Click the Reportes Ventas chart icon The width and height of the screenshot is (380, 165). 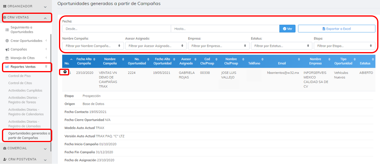(x=7, y=67)
